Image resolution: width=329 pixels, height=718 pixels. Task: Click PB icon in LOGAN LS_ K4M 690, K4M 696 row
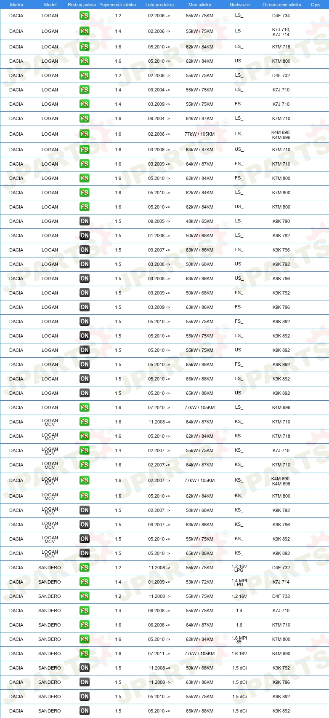(x=85, y=134)
